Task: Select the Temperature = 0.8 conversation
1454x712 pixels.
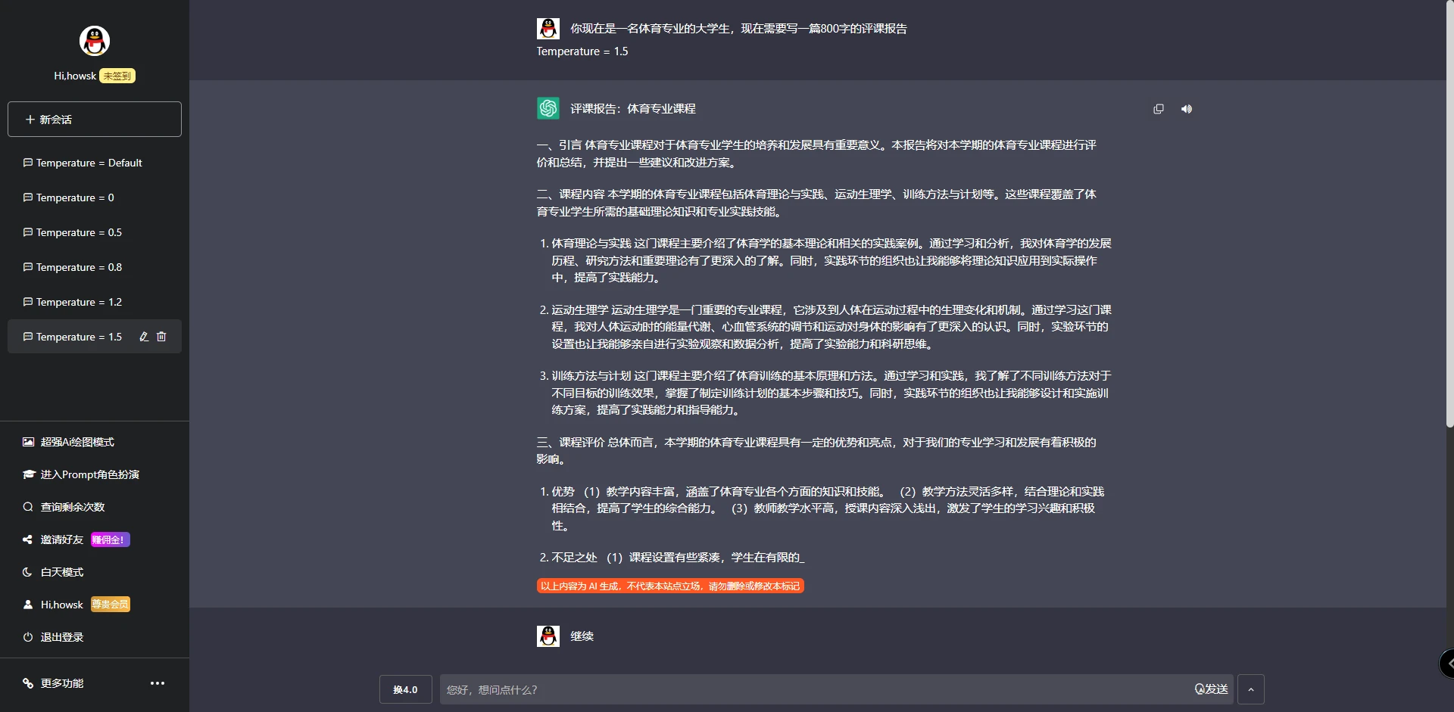Action: [79, 267]
